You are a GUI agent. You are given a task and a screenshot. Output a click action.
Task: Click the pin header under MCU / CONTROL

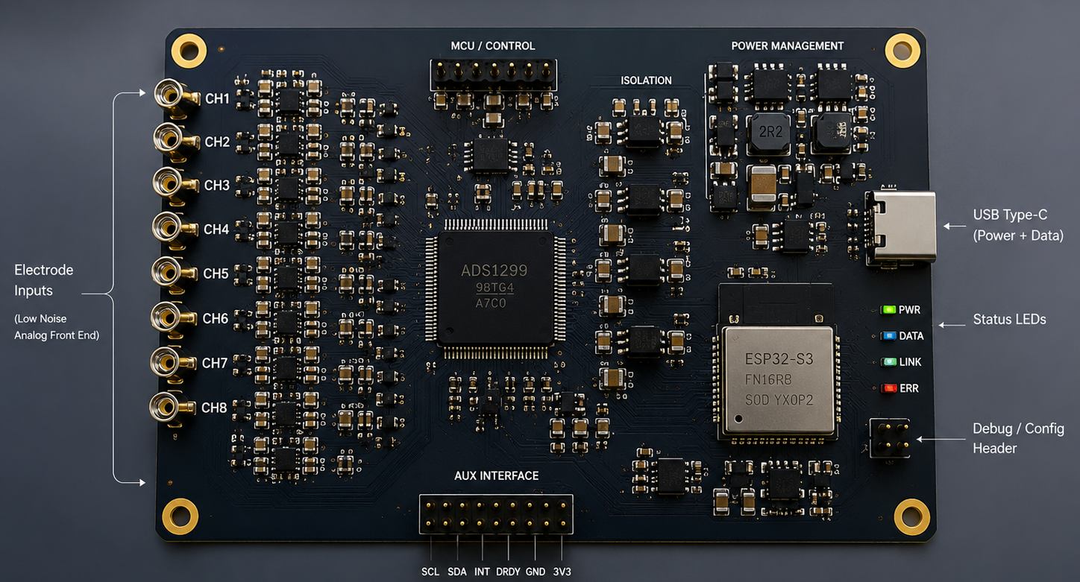(493, 76)
